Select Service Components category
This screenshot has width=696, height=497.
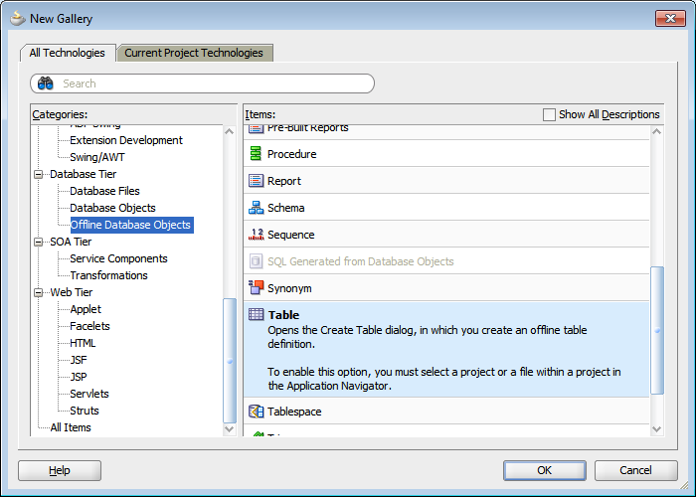tap(118, 258)
